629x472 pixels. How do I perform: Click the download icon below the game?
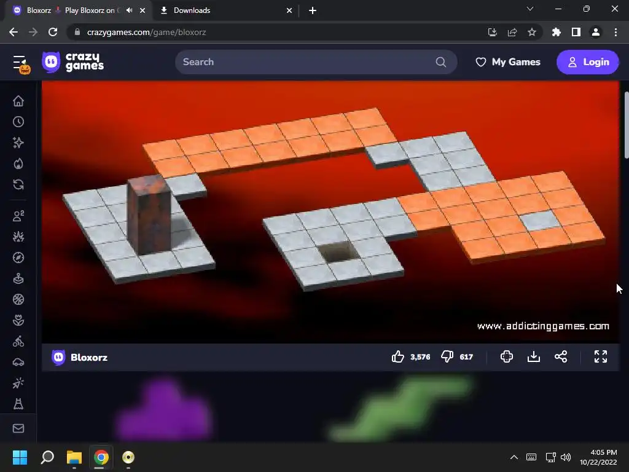[x=534, y=356]
